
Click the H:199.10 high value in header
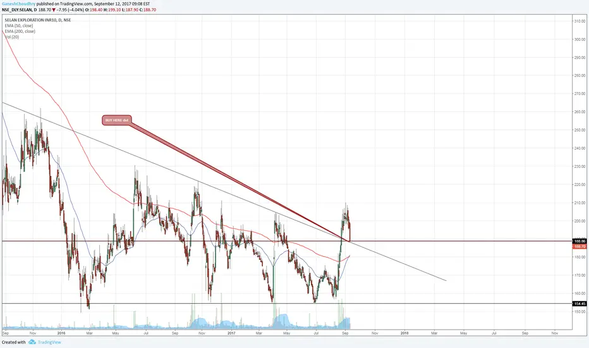(x=112, y=9)
